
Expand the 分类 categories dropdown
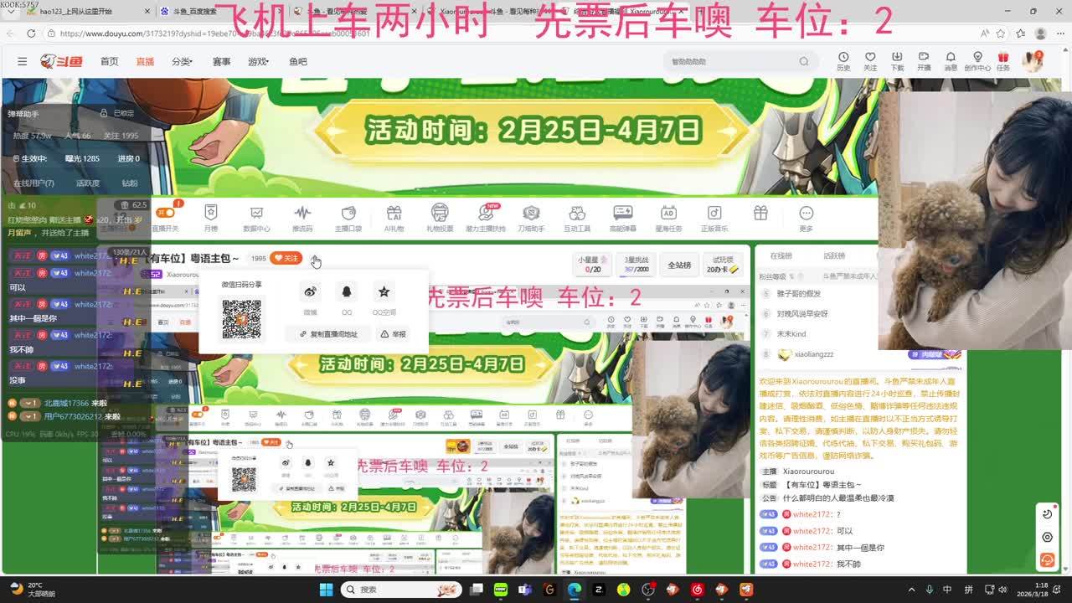182,61
